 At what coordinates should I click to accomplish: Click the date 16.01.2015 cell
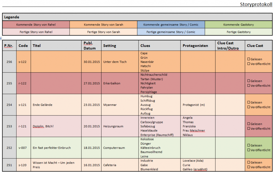[x=91, y=165]
